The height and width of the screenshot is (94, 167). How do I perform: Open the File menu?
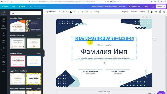14,7
